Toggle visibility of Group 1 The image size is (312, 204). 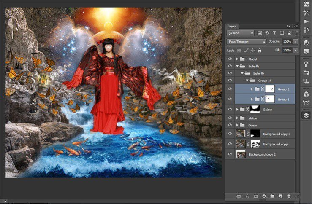(x=230, y=99)
